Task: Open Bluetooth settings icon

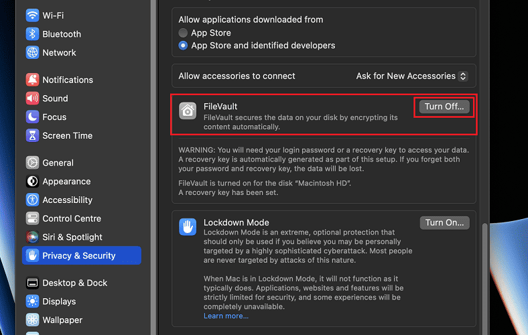Action: click(32, 34)
